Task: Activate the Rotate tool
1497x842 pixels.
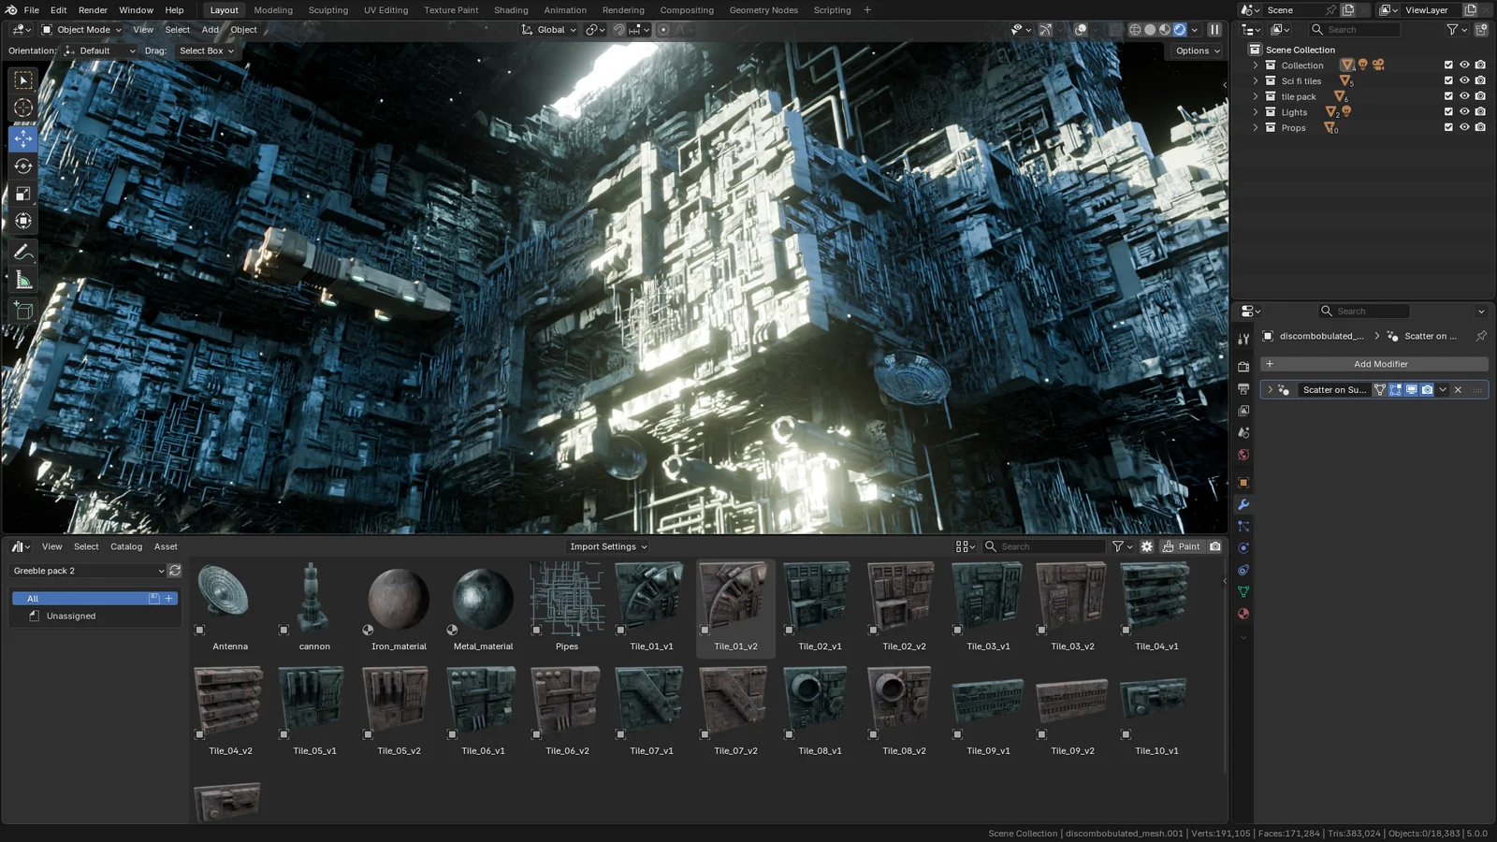Action: pos(22,167)
